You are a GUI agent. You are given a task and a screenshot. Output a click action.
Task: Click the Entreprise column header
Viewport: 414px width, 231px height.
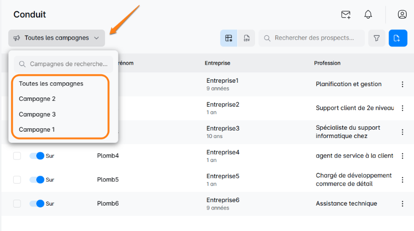click(x=217, y=63)
